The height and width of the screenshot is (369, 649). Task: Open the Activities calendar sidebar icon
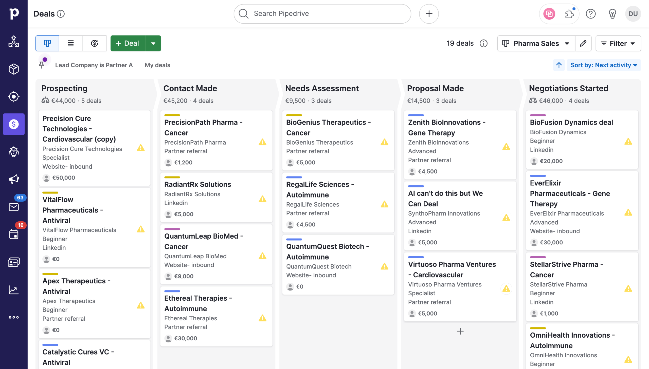tap(14, 234)
